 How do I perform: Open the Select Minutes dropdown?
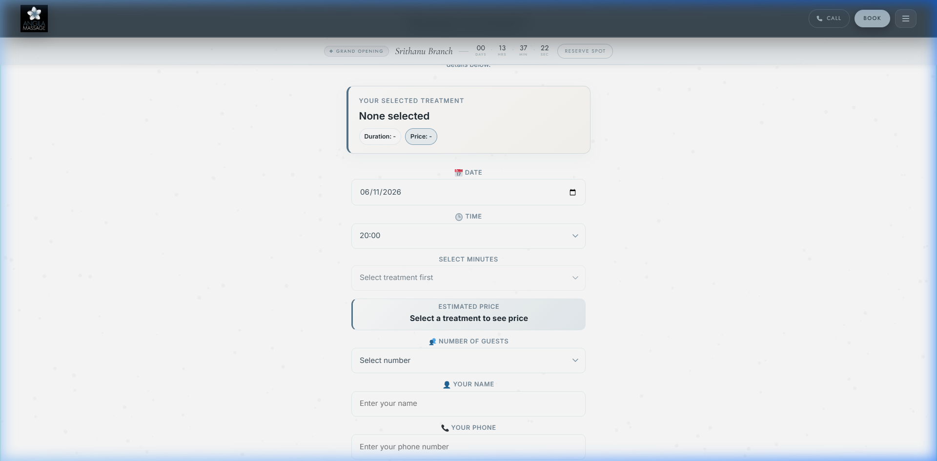point(468,278)
